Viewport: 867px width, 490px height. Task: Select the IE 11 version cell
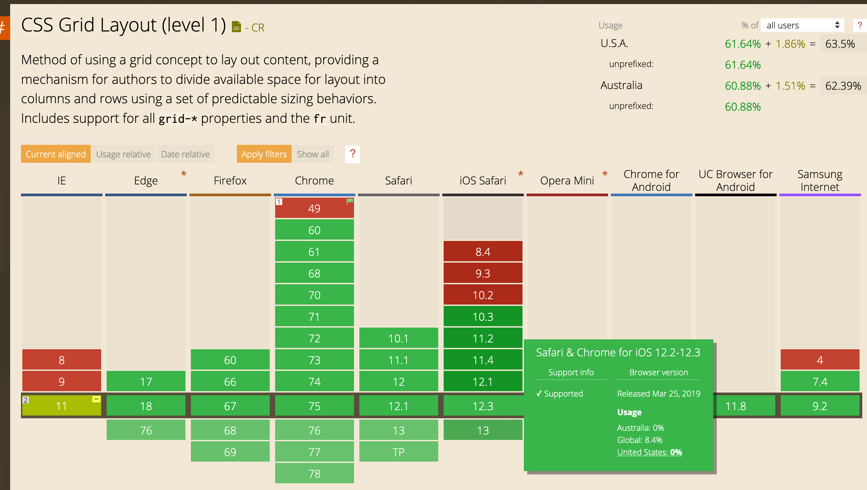point(62,406)
